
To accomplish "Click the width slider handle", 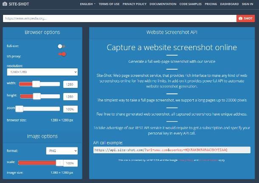I will click(x=36, y=84).
